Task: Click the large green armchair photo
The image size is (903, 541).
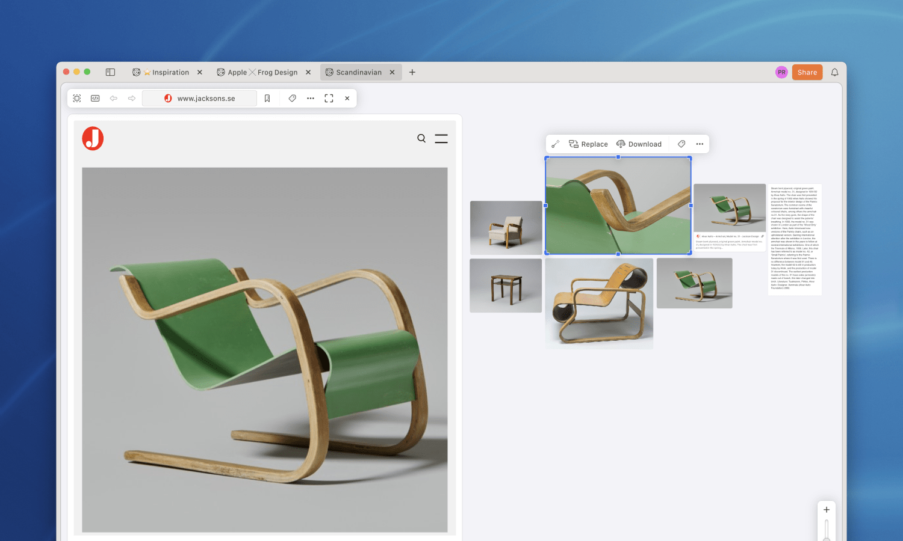Action: [265, 350]
